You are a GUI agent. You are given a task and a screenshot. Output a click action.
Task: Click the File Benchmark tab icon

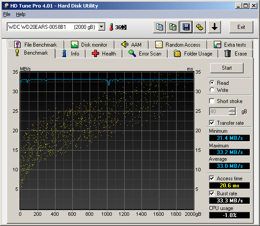click(x=17, y=44)
